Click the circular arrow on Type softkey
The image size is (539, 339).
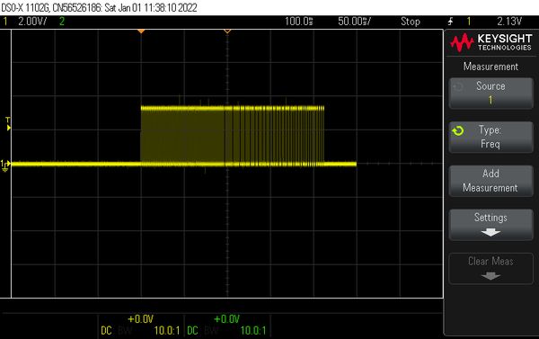[x=458, y=130]
